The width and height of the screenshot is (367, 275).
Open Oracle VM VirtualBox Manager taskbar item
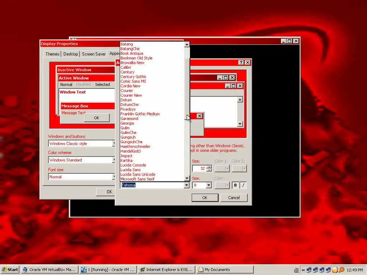pos(49,270)
